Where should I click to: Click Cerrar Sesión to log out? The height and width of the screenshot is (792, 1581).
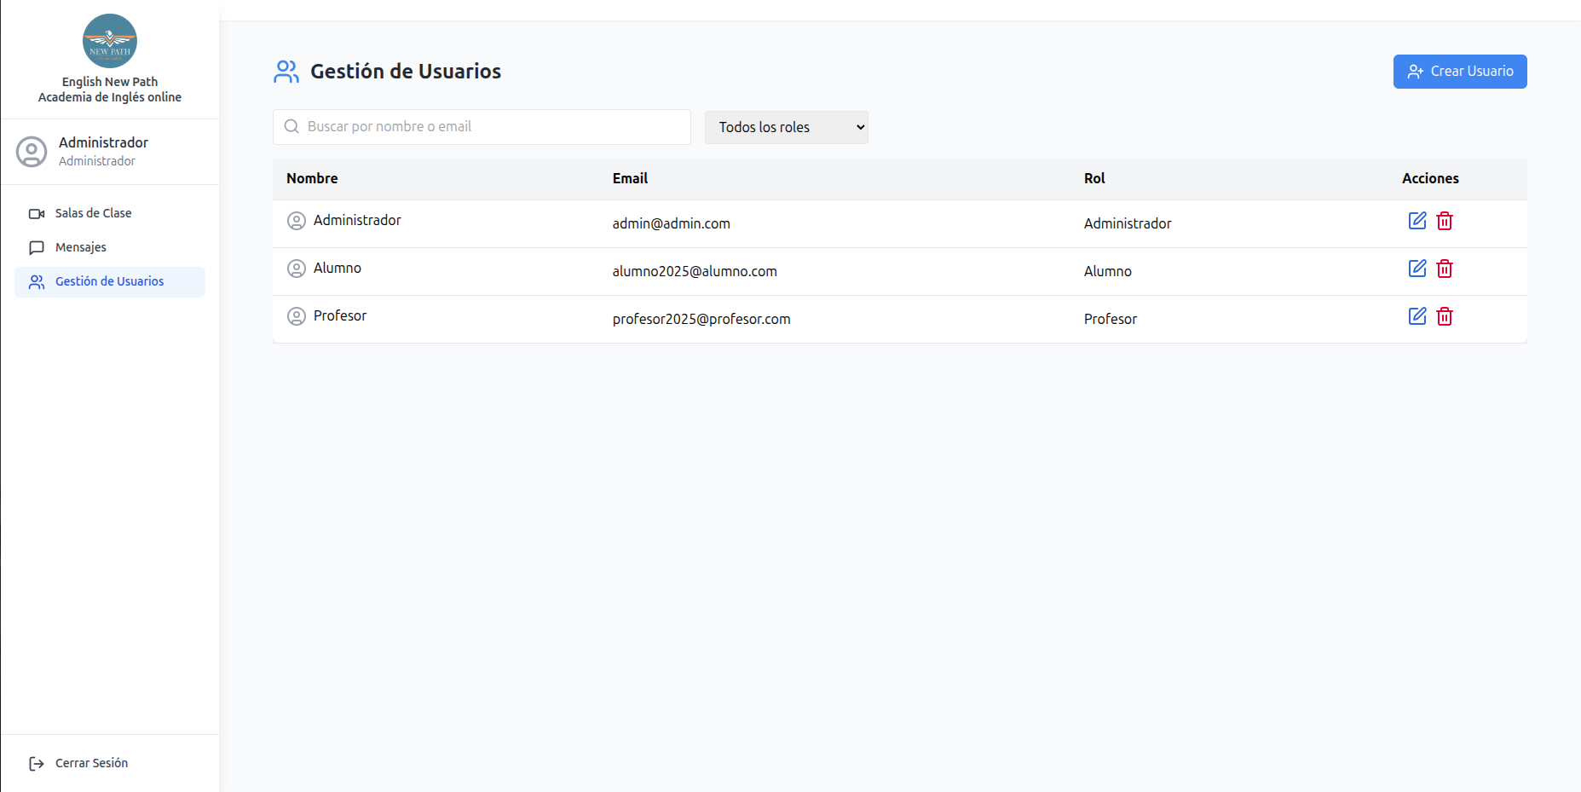click(91, 763)
